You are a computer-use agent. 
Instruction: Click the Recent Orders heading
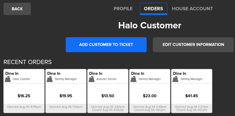(x=28, y=62)
